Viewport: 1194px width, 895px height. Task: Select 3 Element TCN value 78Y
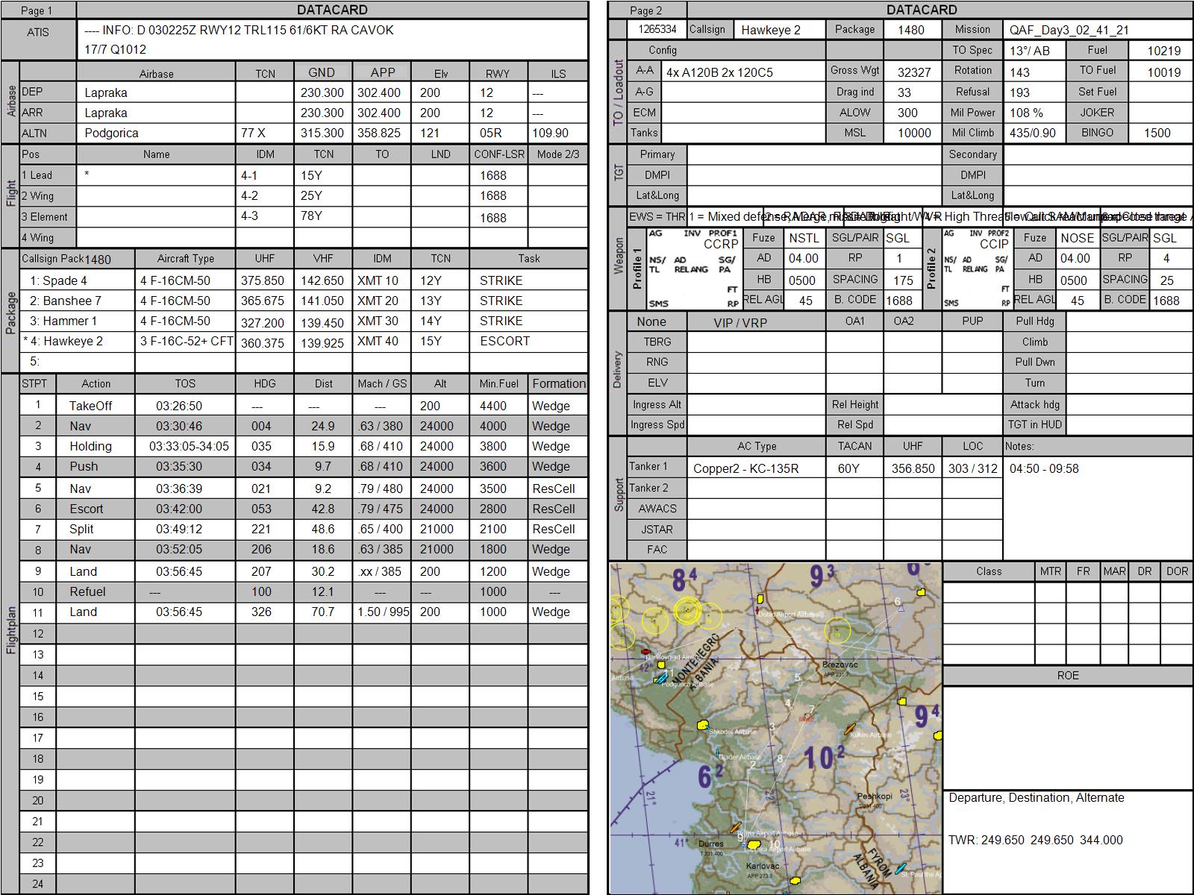pyautogui.click(x=311, y=216)
